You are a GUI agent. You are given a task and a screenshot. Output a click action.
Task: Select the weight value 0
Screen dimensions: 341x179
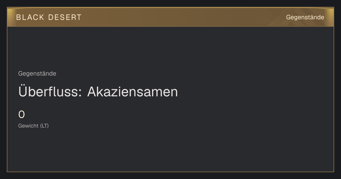(x=22, y=115)
